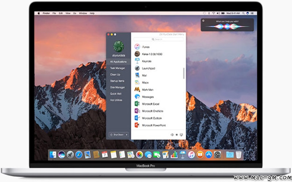Open the Clean Up section
The image size is (292, 182).
point(115,75)
